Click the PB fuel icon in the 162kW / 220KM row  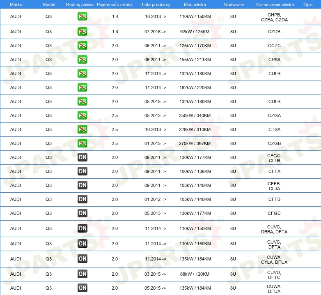coord(83,88)
